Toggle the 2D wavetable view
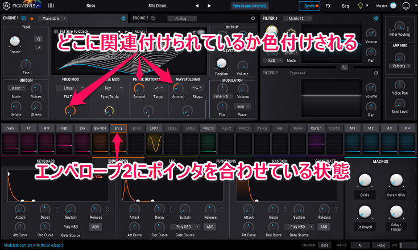Screen dimensions: 418x250 (194, 32)
